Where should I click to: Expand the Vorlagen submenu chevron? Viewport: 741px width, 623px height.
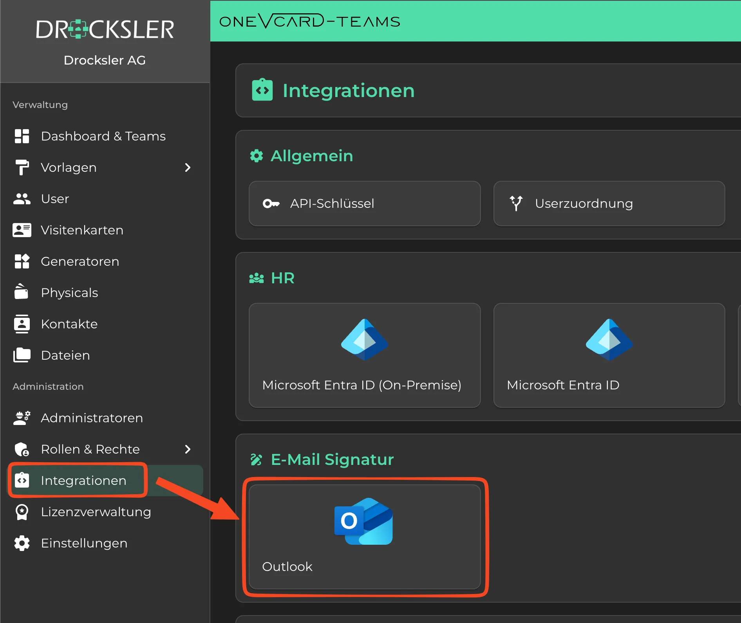(188, 167)
